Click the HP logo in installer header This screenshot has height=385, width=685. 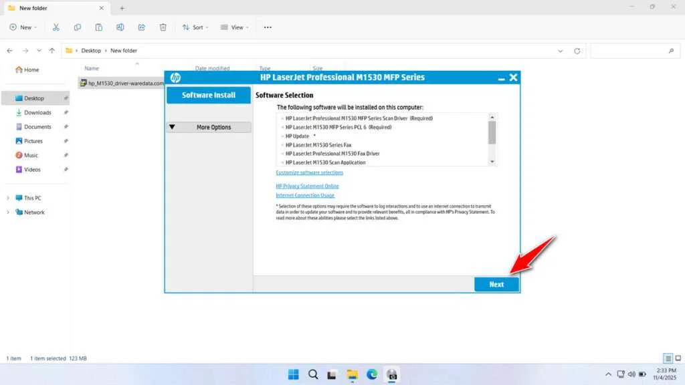tap(174, 78)
